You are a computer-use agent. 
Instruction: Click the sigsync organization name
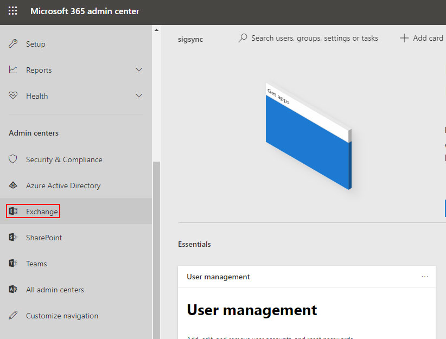190,39
